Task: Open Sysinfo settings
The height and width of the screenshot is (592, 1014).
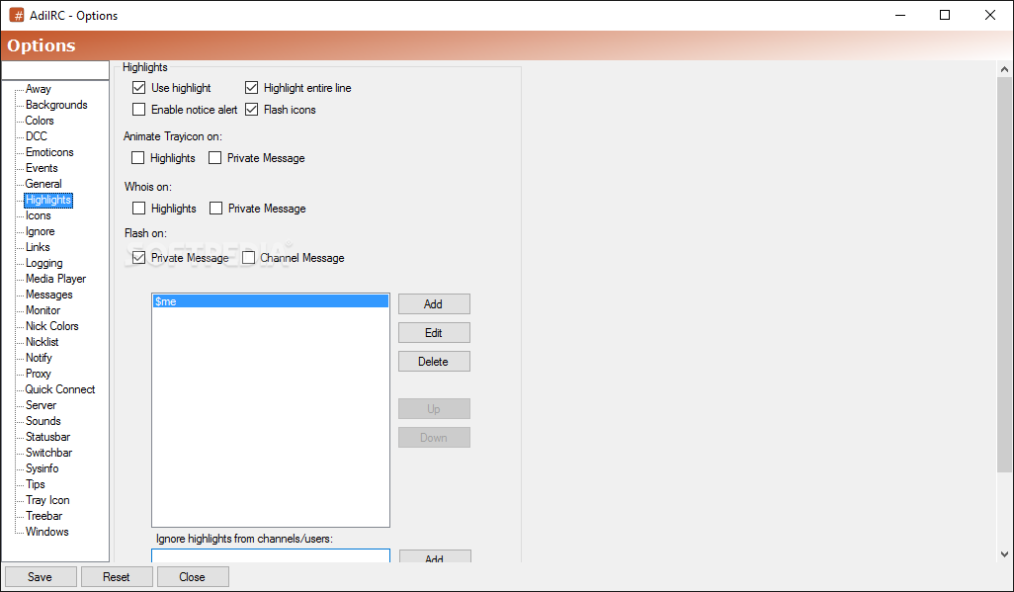Action: 42,468
